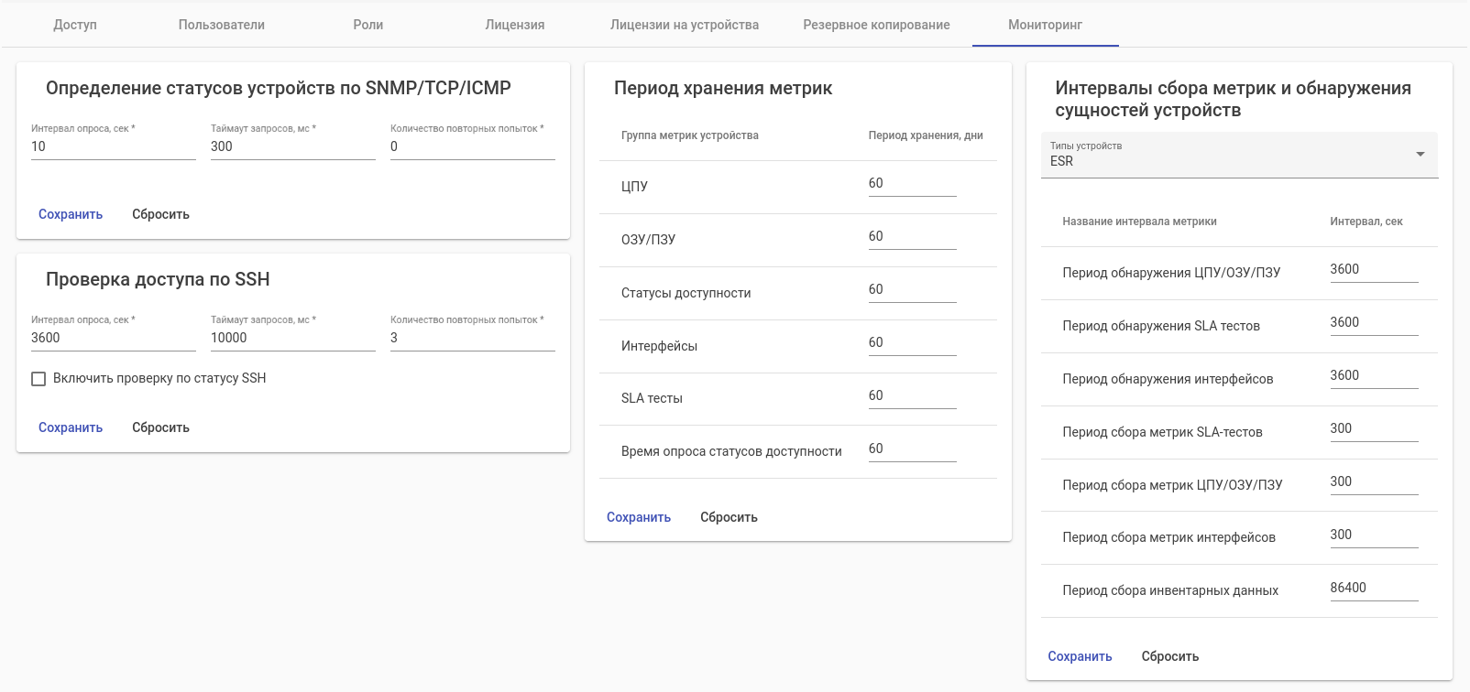Edit the SSH request timeout field
The image size is (1470, 692).
[x=292, y=338]
